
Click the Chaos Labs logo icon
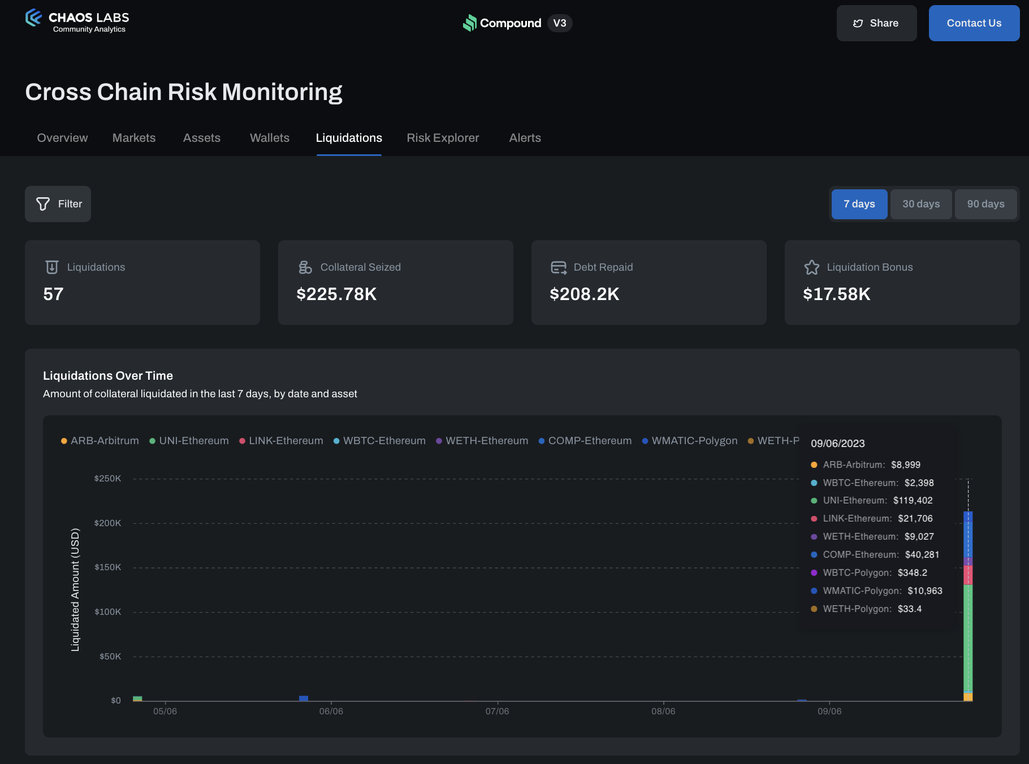tap(34, 18)
